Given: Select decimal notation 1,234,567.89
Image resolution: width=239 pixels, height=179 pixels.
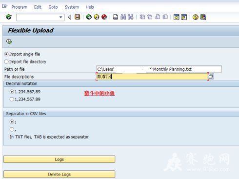Looking at the screenshot, I should 12,99.
